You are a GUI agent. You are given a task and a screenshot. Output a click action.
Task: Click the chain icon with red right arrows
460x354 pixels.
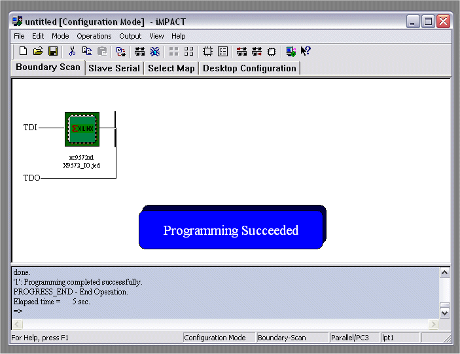point(257,51)
